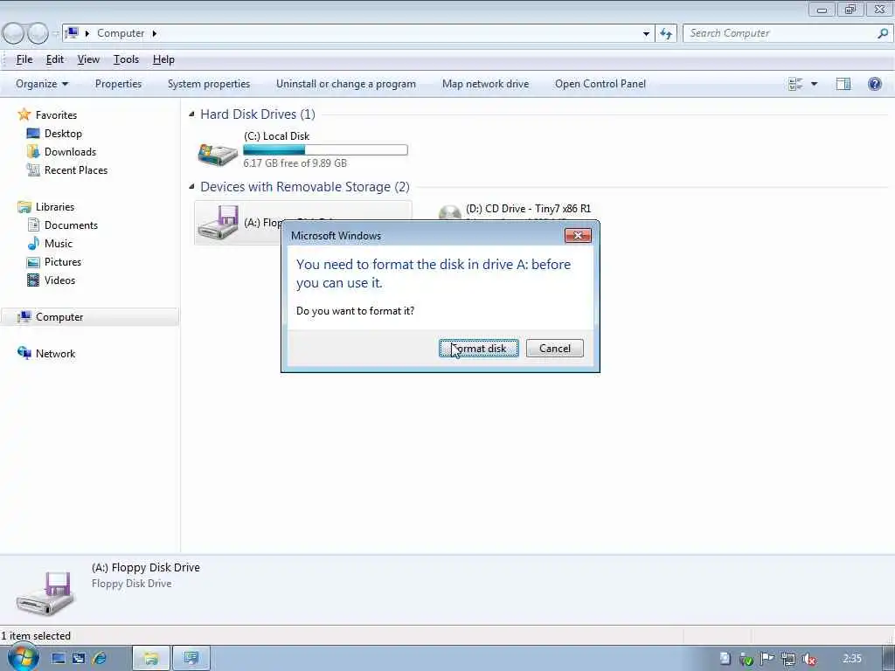
Task: Open the Tools menu
Action: point(126,59)
